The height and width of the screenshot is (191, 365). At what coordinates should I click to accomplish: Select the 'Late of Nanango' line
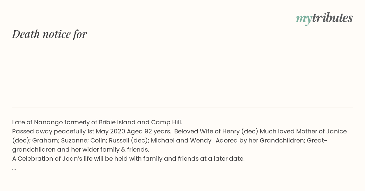coord(97,122)
